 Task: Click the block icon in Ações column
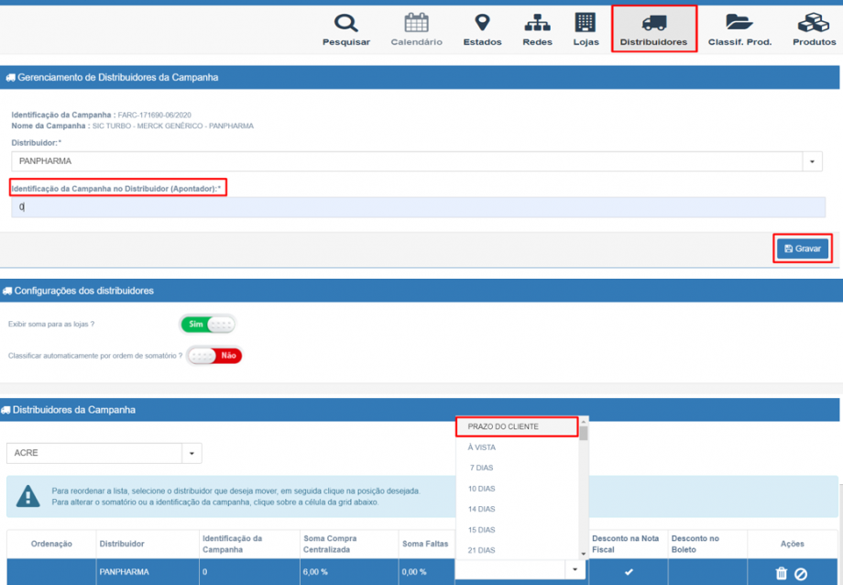[x=801, y=573]
